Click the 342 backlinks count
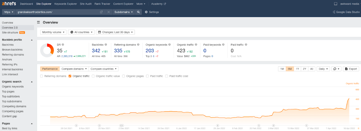 (x=96, y=50)
